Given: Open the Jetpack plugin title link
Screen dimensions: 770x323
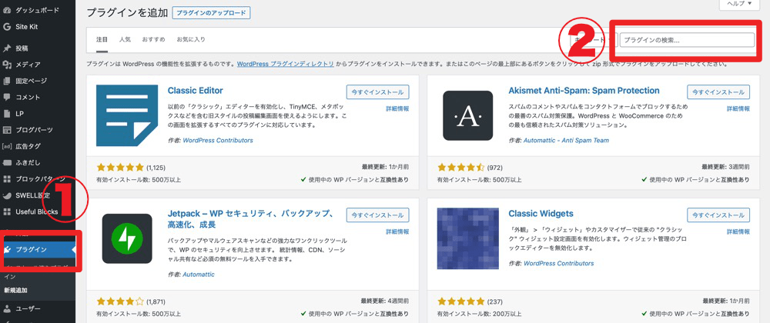Looking at the screenshot, I should point(250,219).
